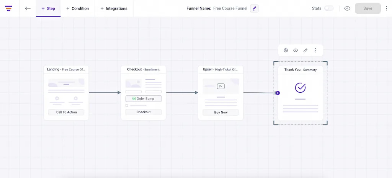Click the Buy Now button

pyautogui.click(x=221, y=112)
